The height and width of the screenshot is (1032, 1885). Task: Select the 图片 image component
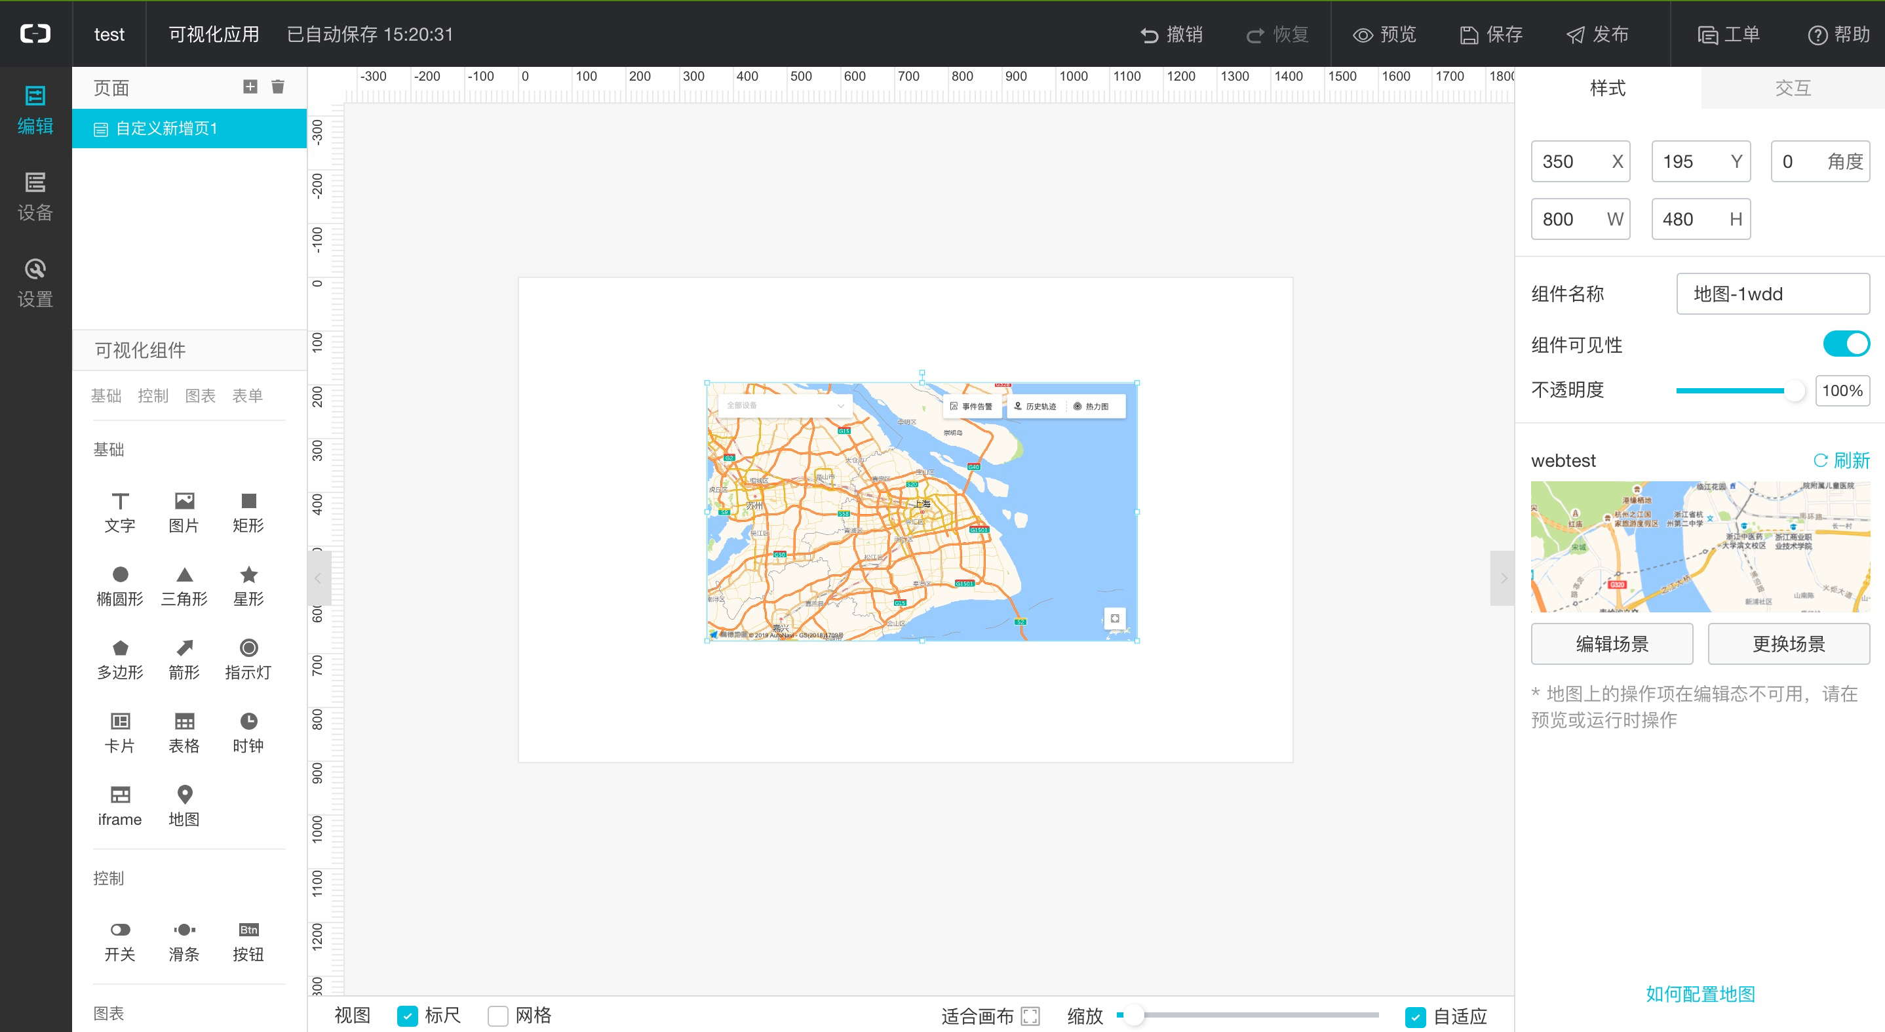point(184,512)
